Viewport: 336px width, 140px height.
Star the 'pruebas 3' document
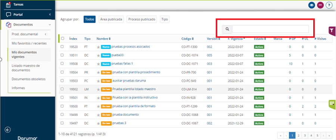pos(98,123)
